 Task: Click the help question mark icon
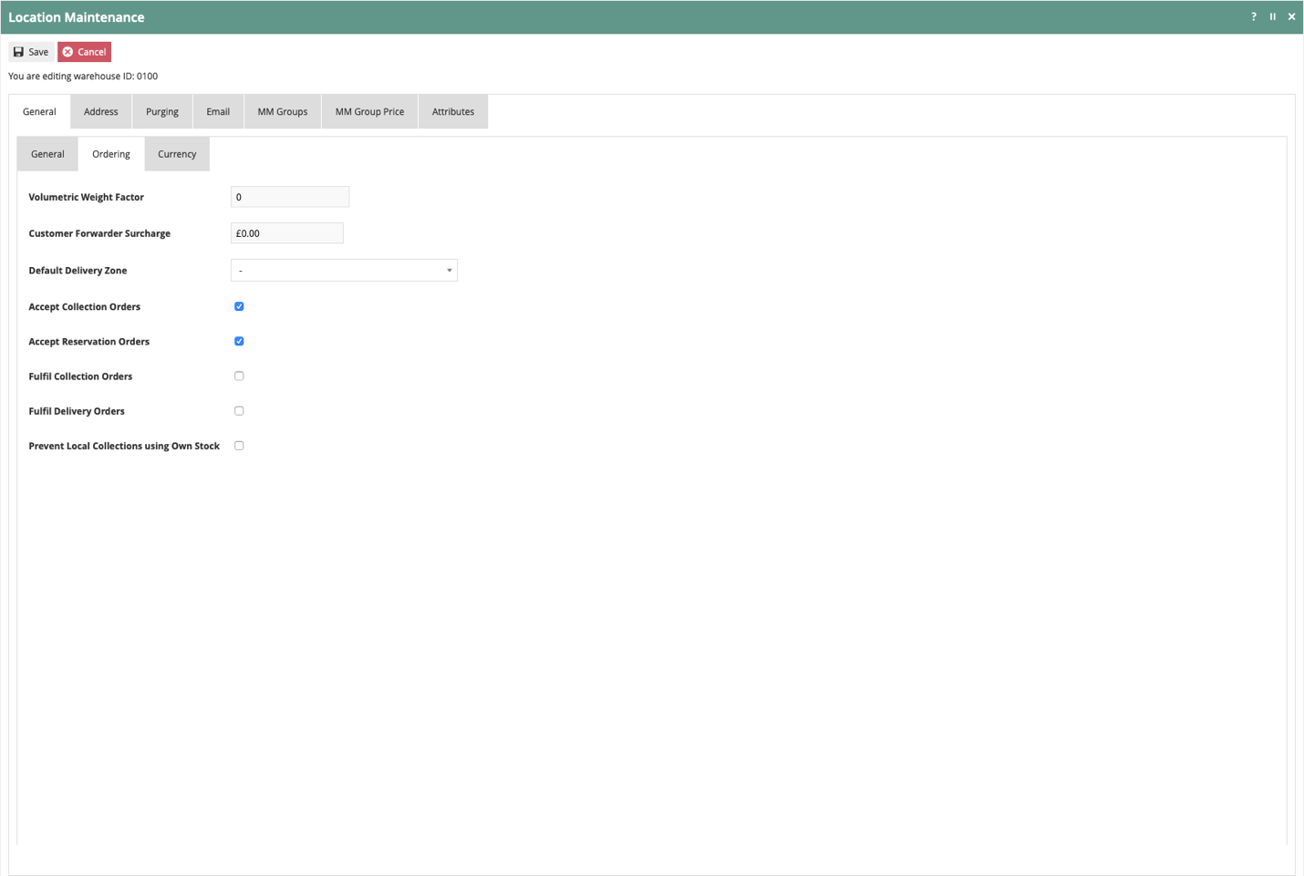point(1254,16)
